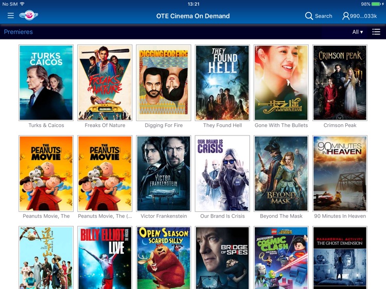This screenshot has width=386, height=289.
Task: Open Freaks Of Nature poster
Action: tap(104, 83)
